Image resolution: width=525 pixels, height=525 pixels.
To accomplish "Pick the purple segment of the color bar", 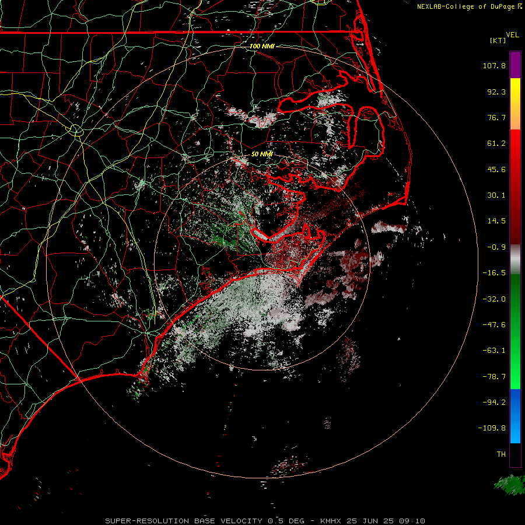I will click(x=515, y=65).
